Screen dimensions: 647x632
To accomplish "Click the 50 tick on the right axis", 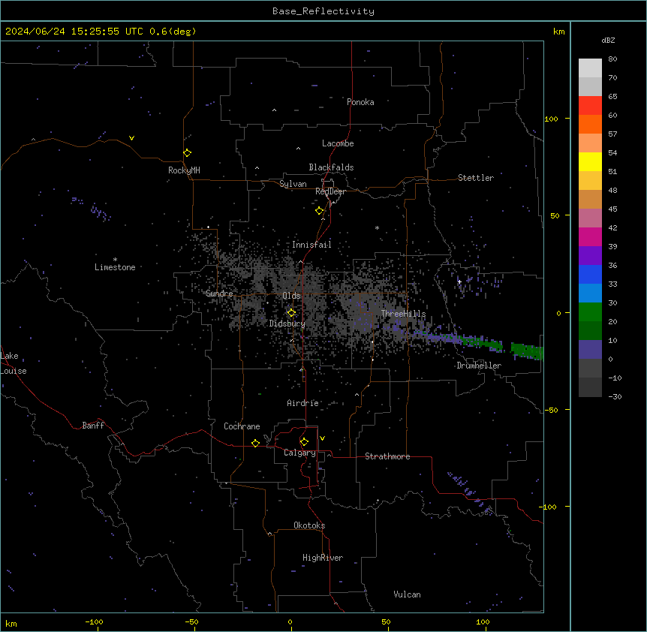I will (555, 215).
